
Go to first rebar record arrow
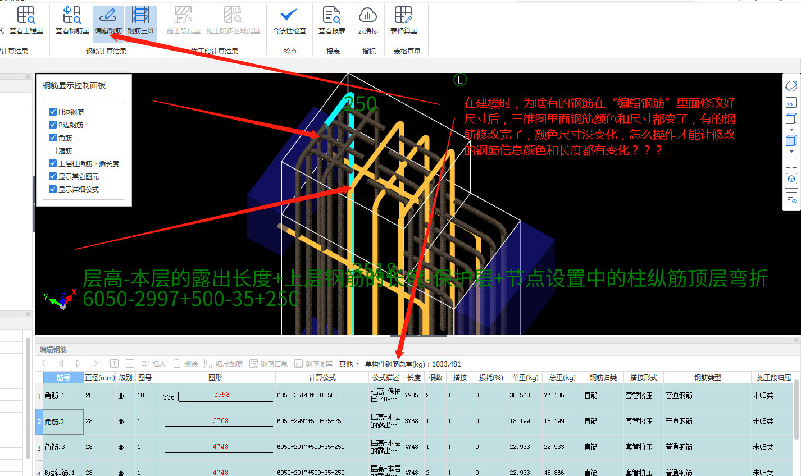pyautogui.click(x=43, y=364)
